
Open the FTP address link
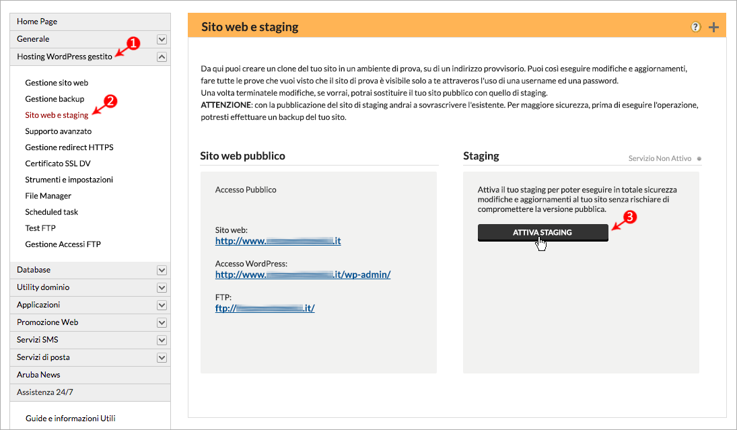[265, 308]
